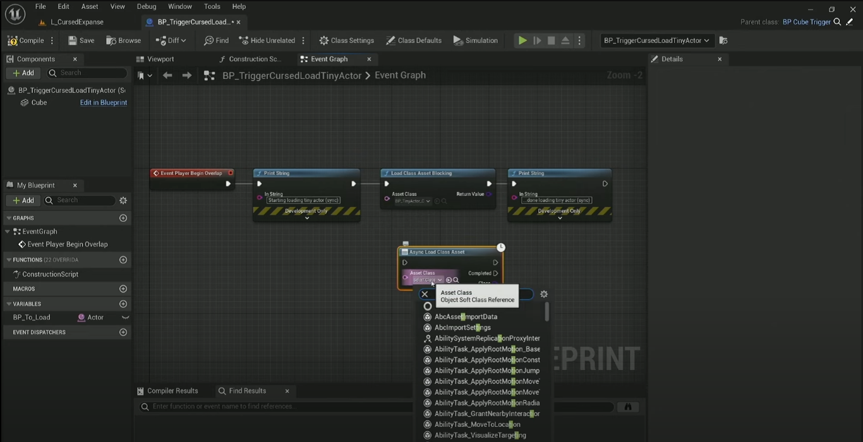Click debug object selector icon
Screen dimensions: 863x442
(x=723, y=40)
